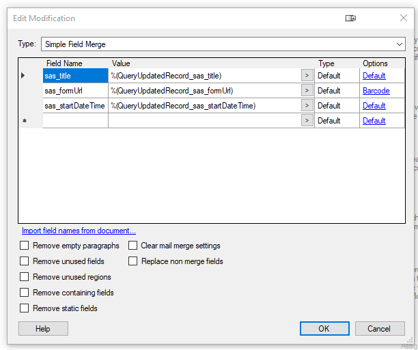Toggle Remove unused fields option
Image resolution: width=418 pixels, height=350 pixels.
[25, 261]
